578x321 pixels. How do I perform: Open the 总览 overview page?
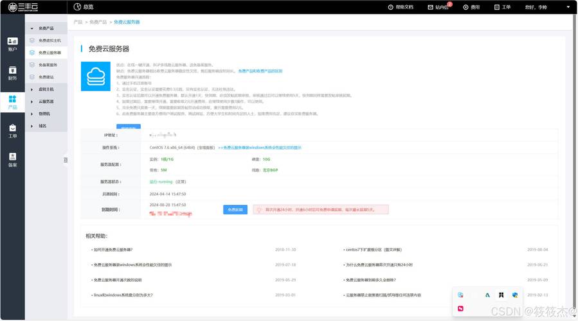click(x=84, y=6)
